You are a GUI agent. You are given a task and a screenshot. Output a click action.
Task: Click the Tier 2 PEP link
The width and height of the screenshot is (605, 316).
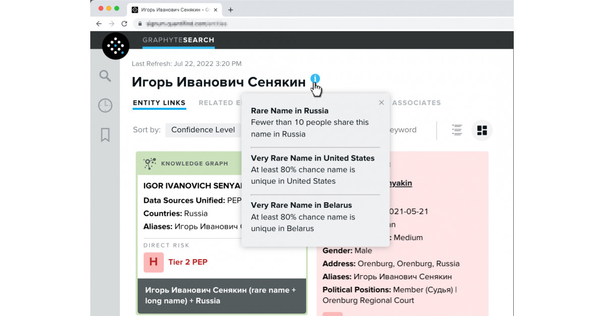coord(188,262)
